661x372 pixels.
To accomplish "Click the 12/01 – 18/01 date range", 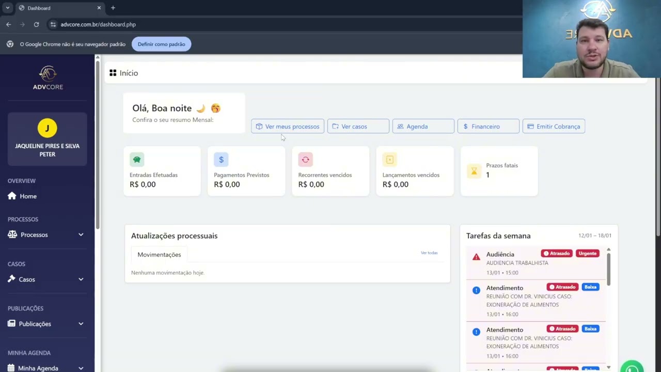I will click(595, 236).
